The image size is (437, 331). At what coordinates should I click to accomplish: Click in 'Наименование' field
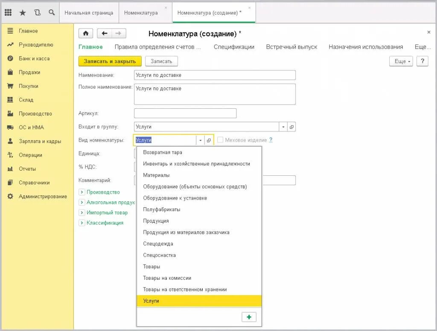pos(215,75)
